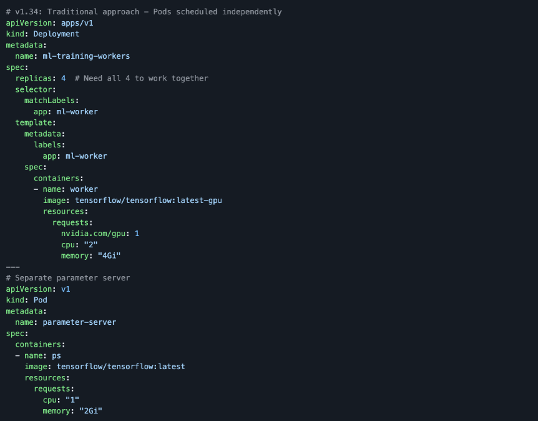538x421 pixels.
Task: Place cursor on the replicas value 4
Action: tap(63, 78)
